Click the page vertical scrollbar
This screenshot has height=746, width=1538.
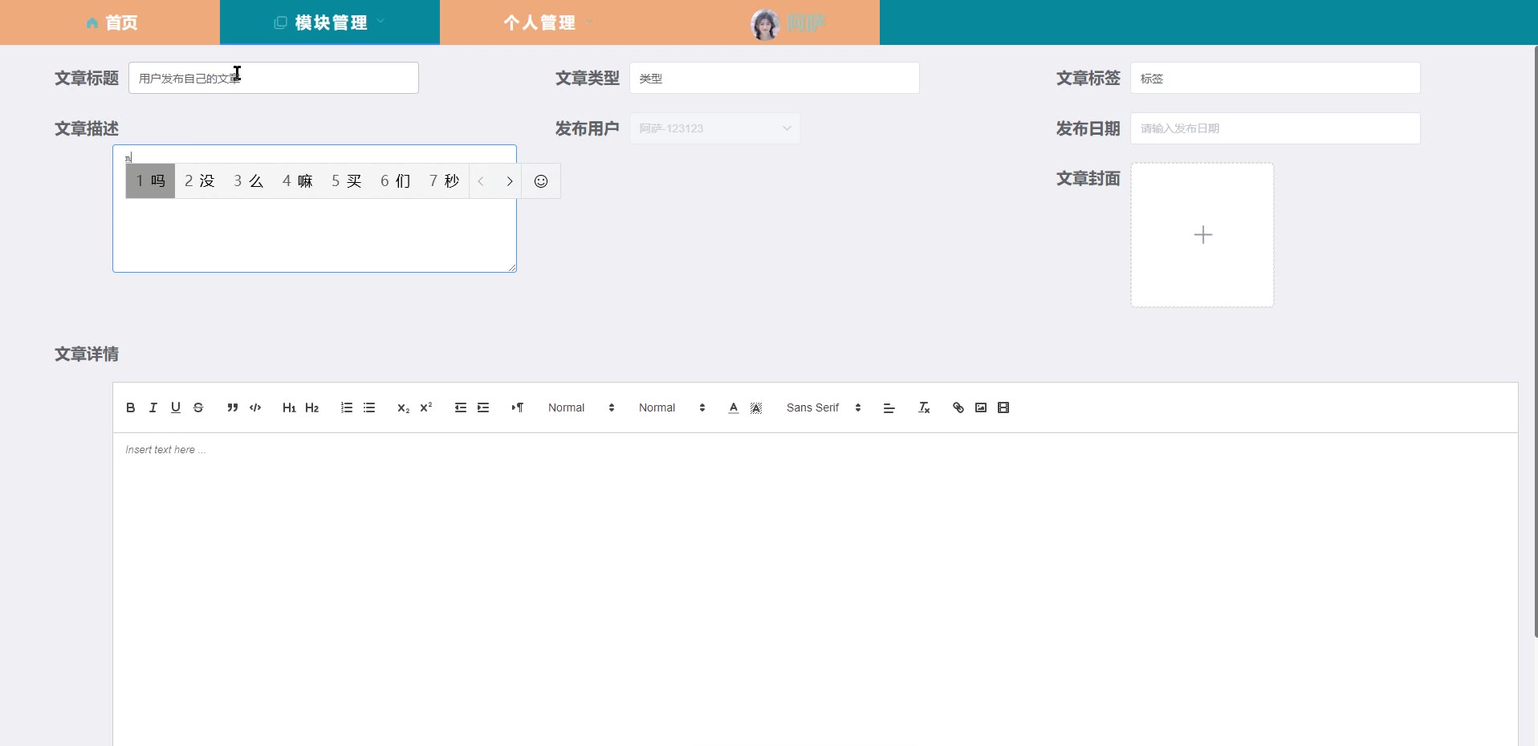tap(1535, 342)
